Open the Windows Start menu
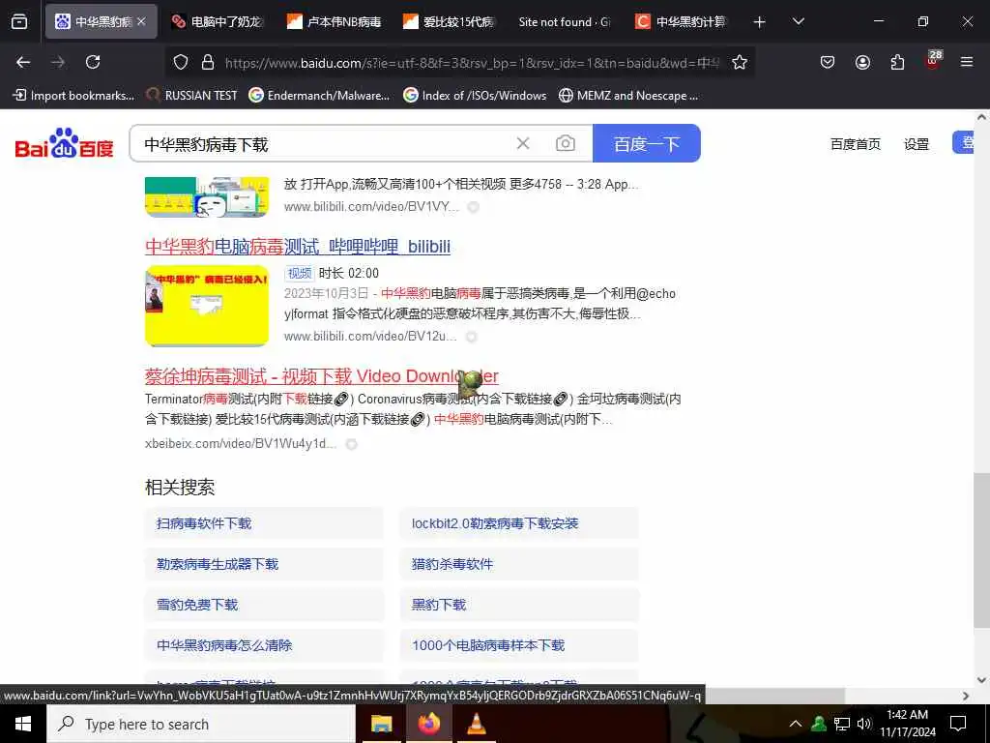Image resolution: width=990 pixels, height=743 pixels. [23, 724]
